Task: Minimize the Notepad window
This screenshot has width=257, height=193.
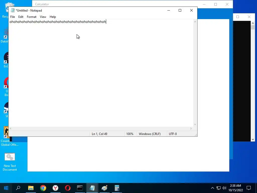Action: (x=169, y=10)
